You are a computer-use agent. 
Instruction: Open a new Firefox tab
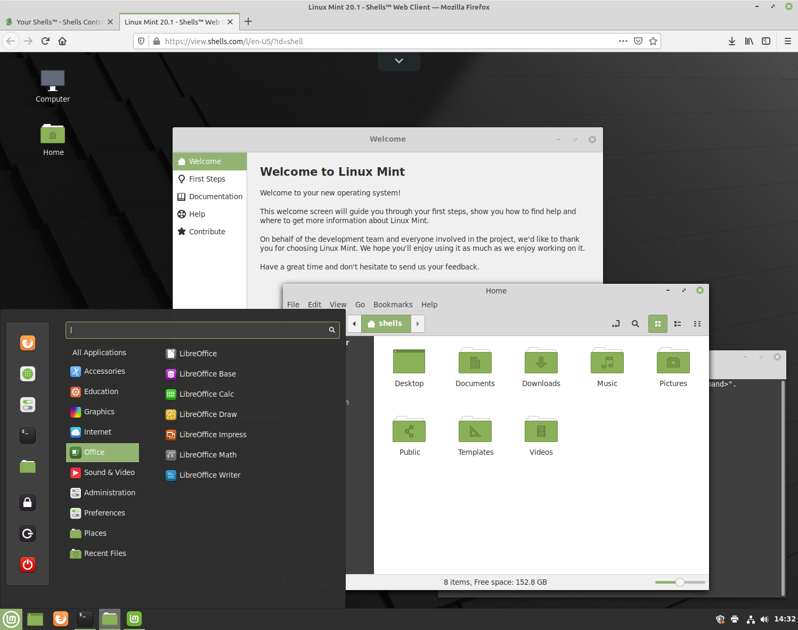(x=248, y=22)
